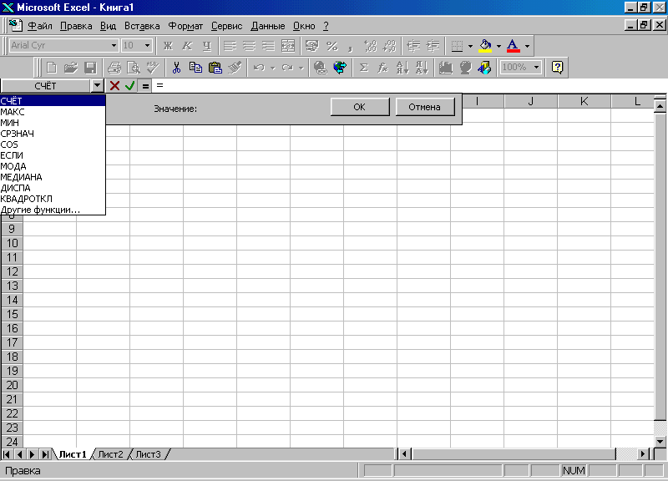Image resolution: width=668 pixels, height=481 pixels.
Task: Open Вставка menu
Action: click(142, 26)
